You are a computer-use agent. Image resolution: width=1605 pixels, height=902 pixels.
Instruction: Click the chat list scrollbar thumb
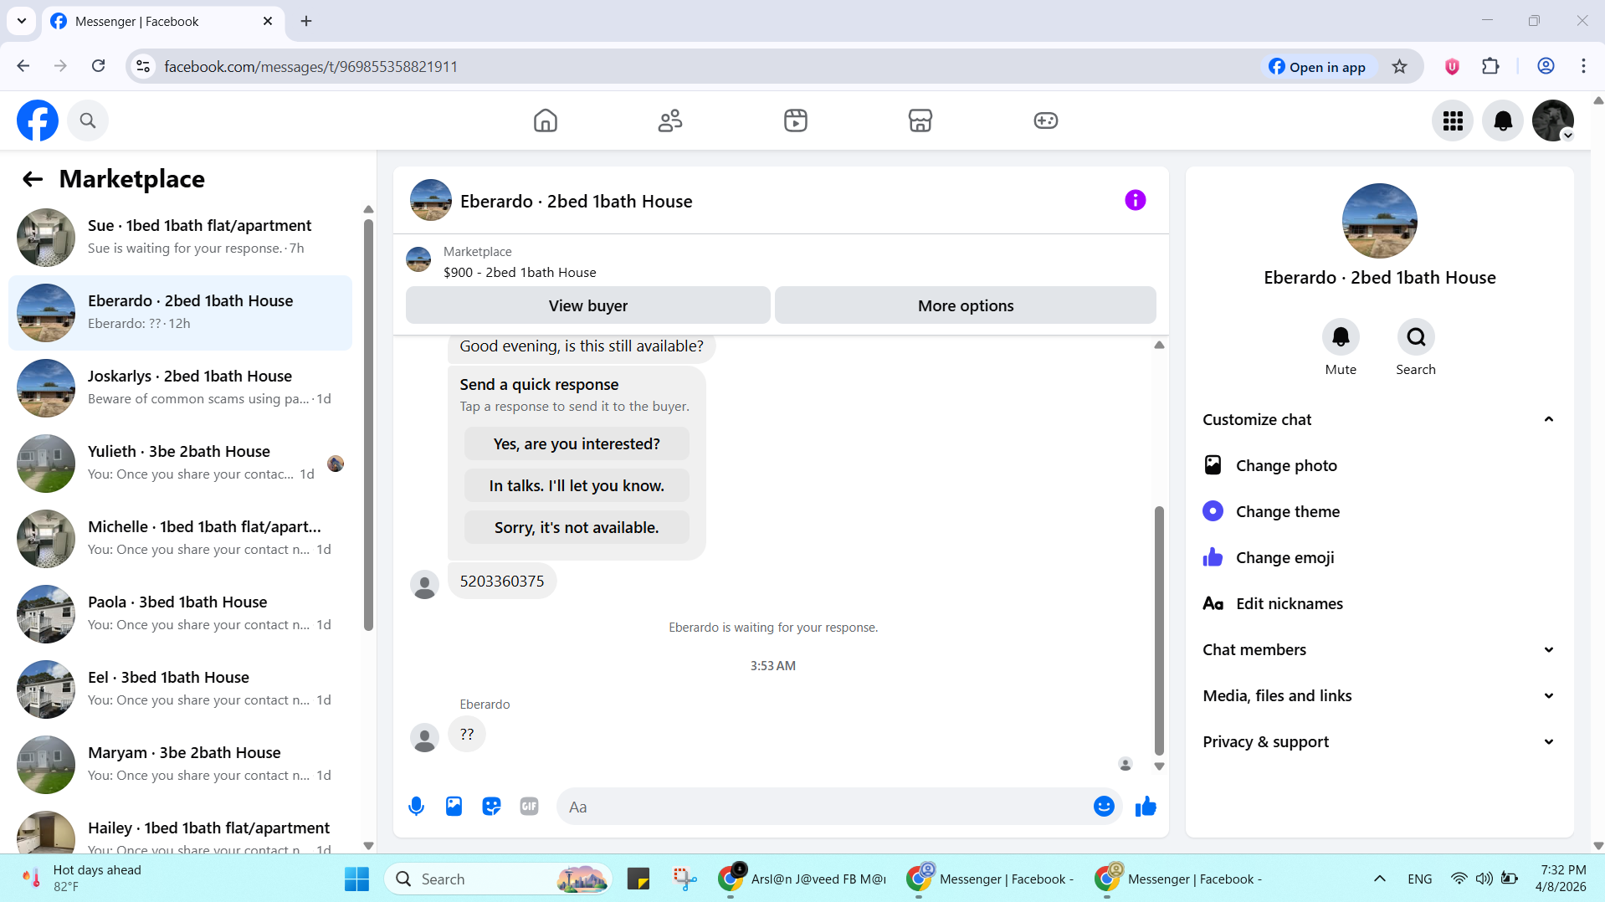368,425
